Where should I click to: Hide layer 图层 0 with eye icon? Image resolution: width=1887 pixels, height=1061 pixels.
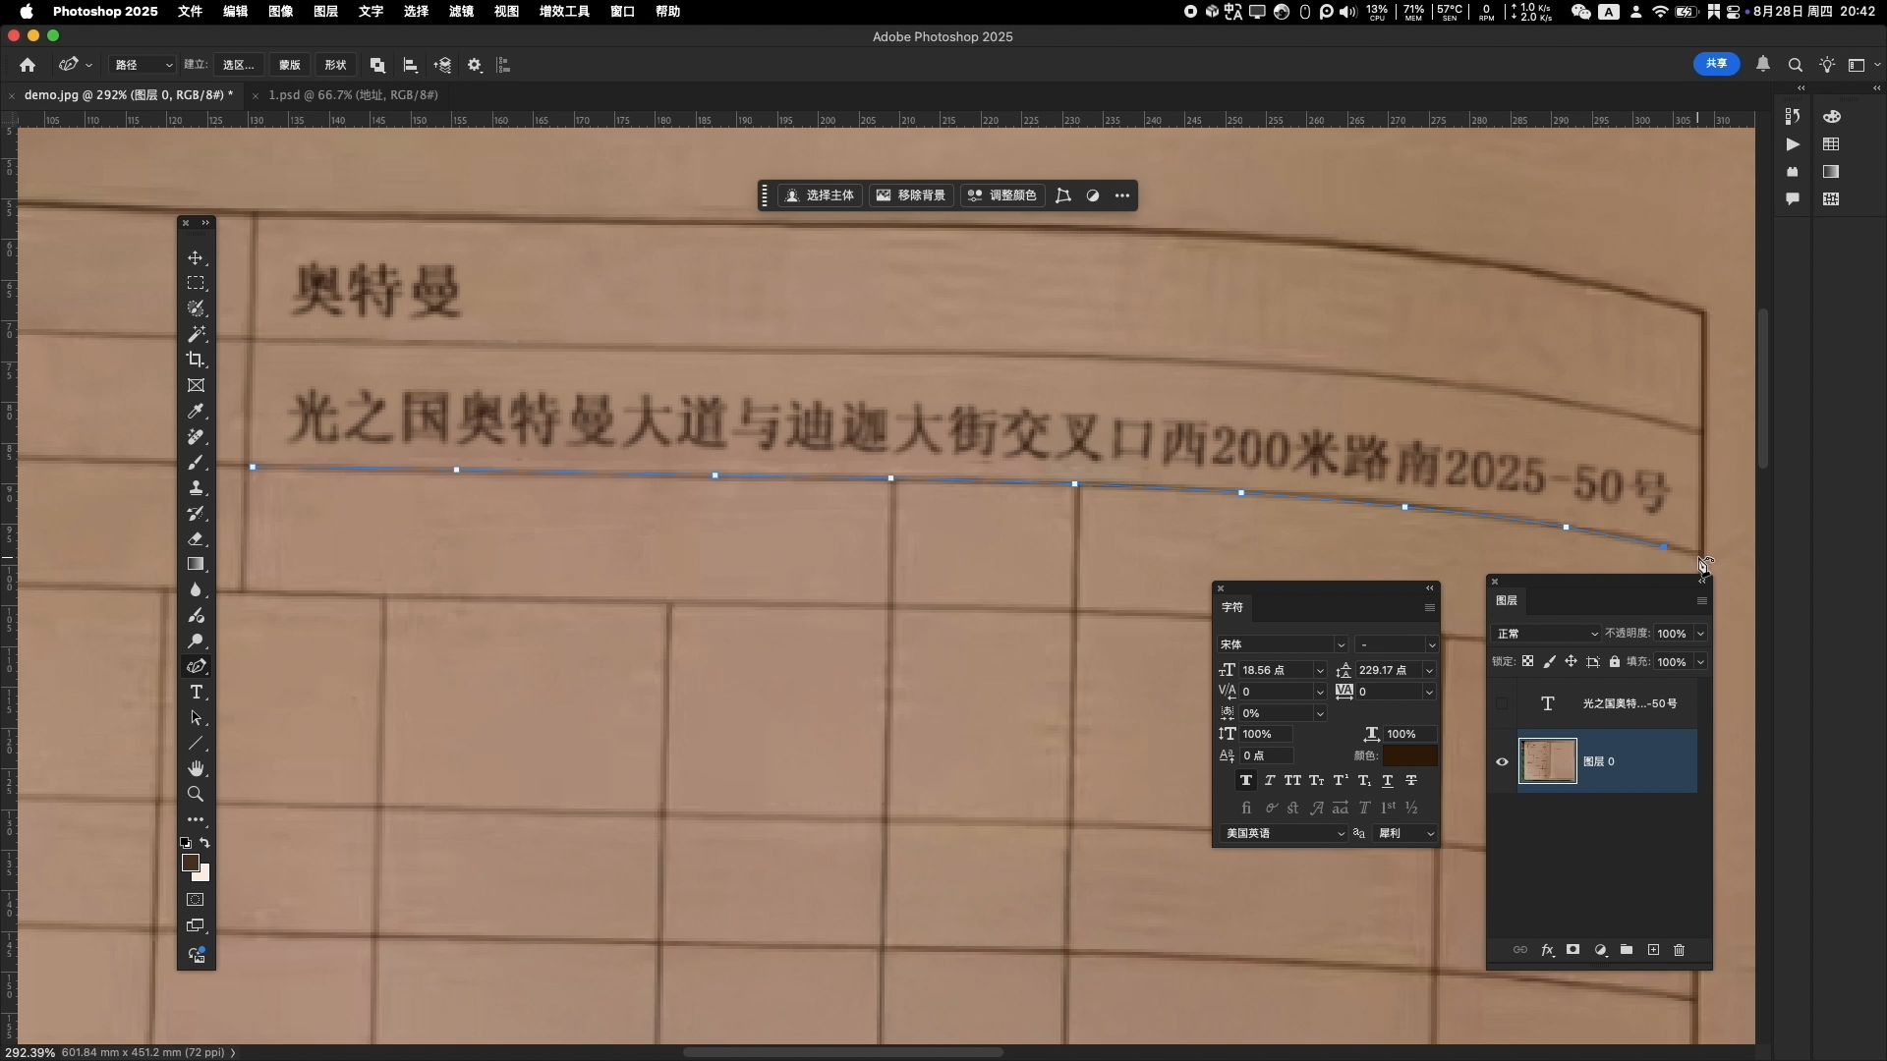click(1502, 761)
